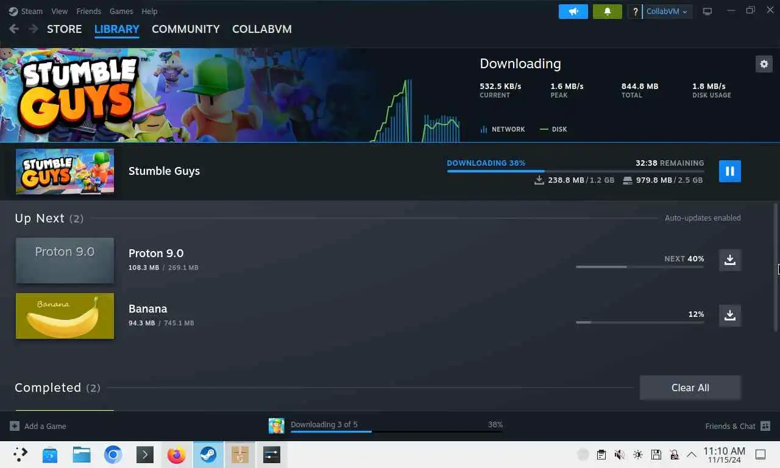This screenshot has width=780, height=468.
Task: Click the downloads list scrollbar
Action: [776, 268]
